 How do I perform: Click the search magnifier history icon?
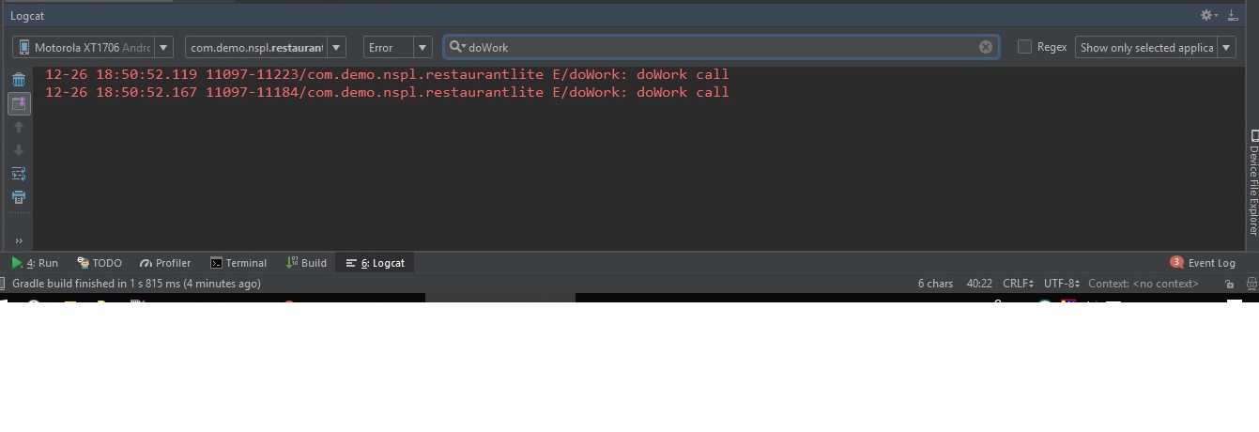[455, 47]
